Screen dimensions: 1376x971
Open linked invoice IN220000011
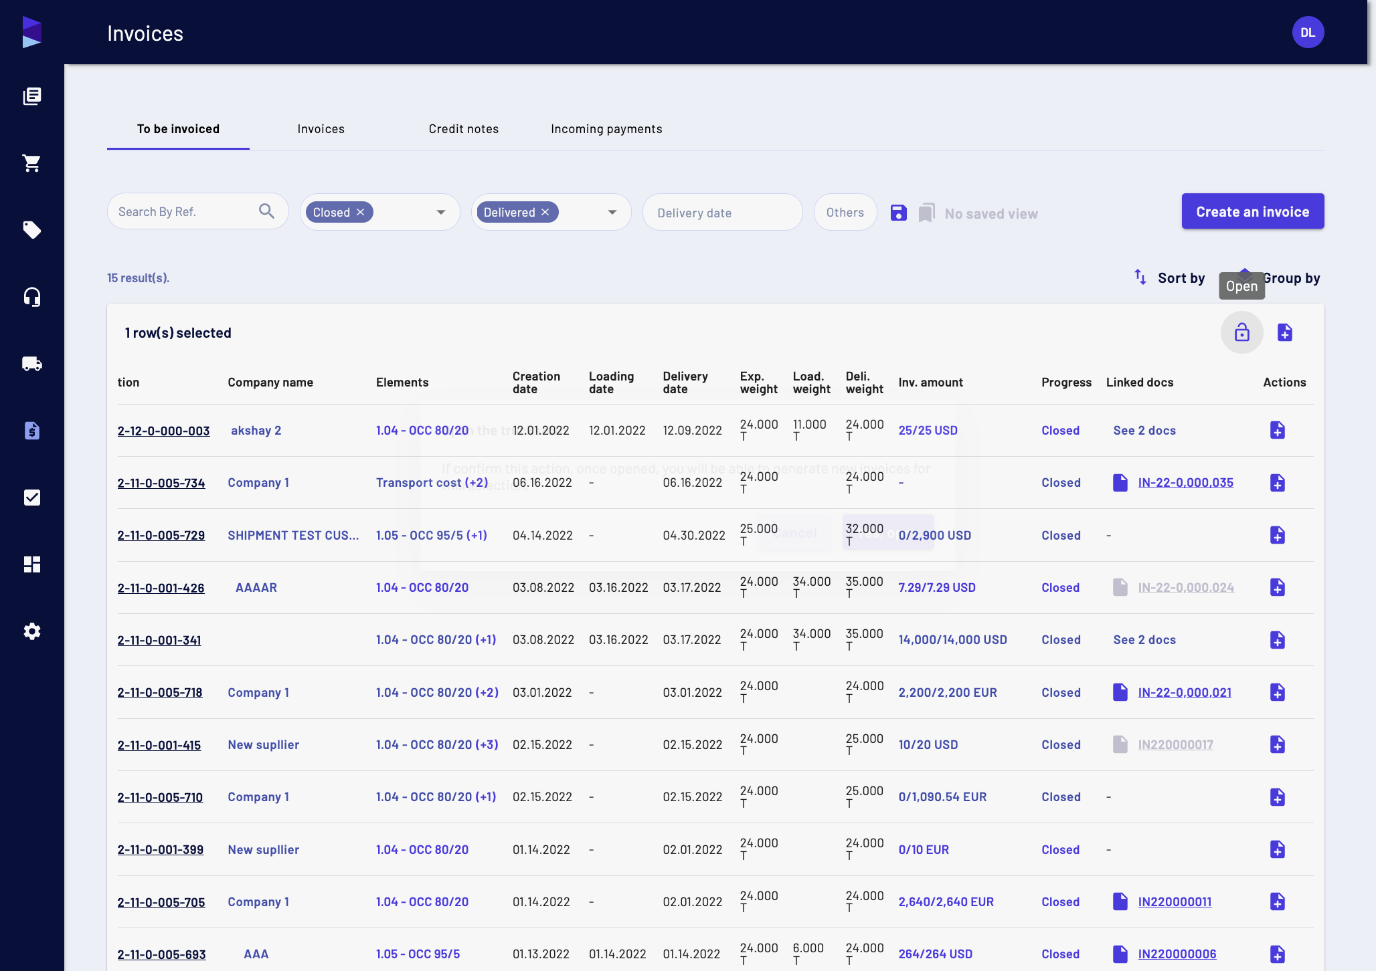(1175, 902)
